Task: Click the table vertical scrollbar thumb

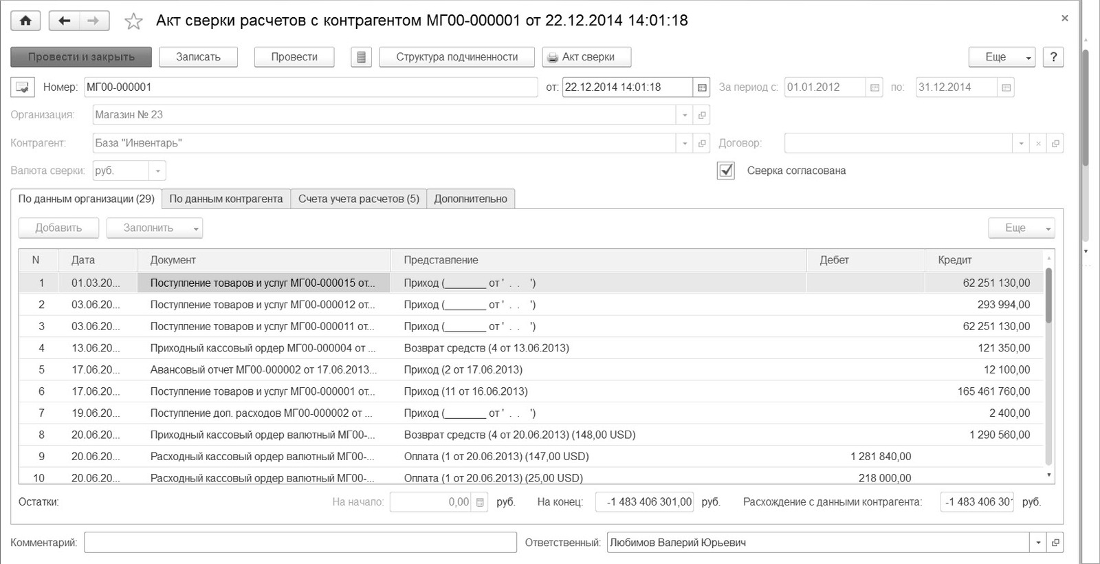Action: coord(1048,296)
